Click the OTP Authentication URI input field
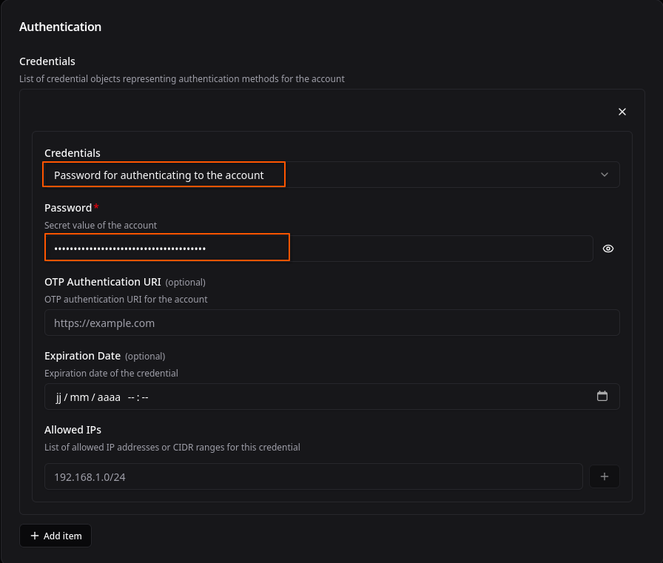The width and height of the screenshot is (663, 563). pos(331,323)
